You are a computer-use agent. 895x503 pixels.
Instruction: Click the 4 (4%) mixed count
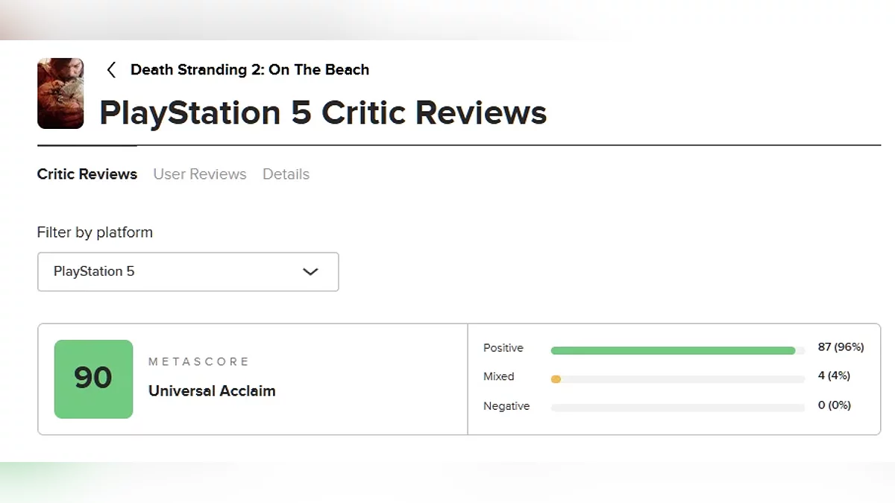834,376
